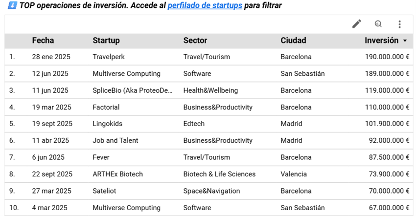Click the blue down-arrow emoji icon
The height and width of the screenshot is (216, 416).
coord(12,6)
